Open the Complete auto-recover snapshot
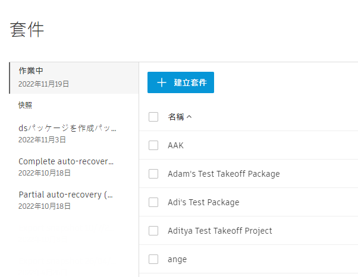 (x=66, y=167)
